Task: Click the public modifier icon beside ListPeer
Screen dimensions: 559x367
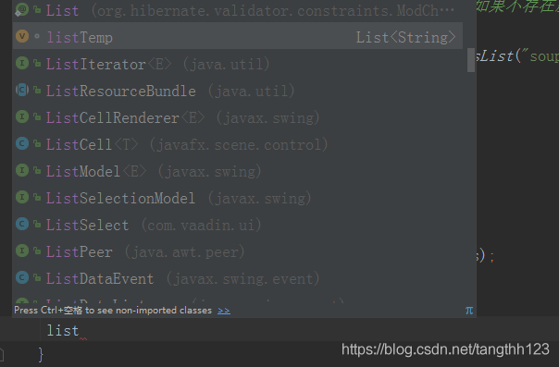Action: click(x=37, y=251)
